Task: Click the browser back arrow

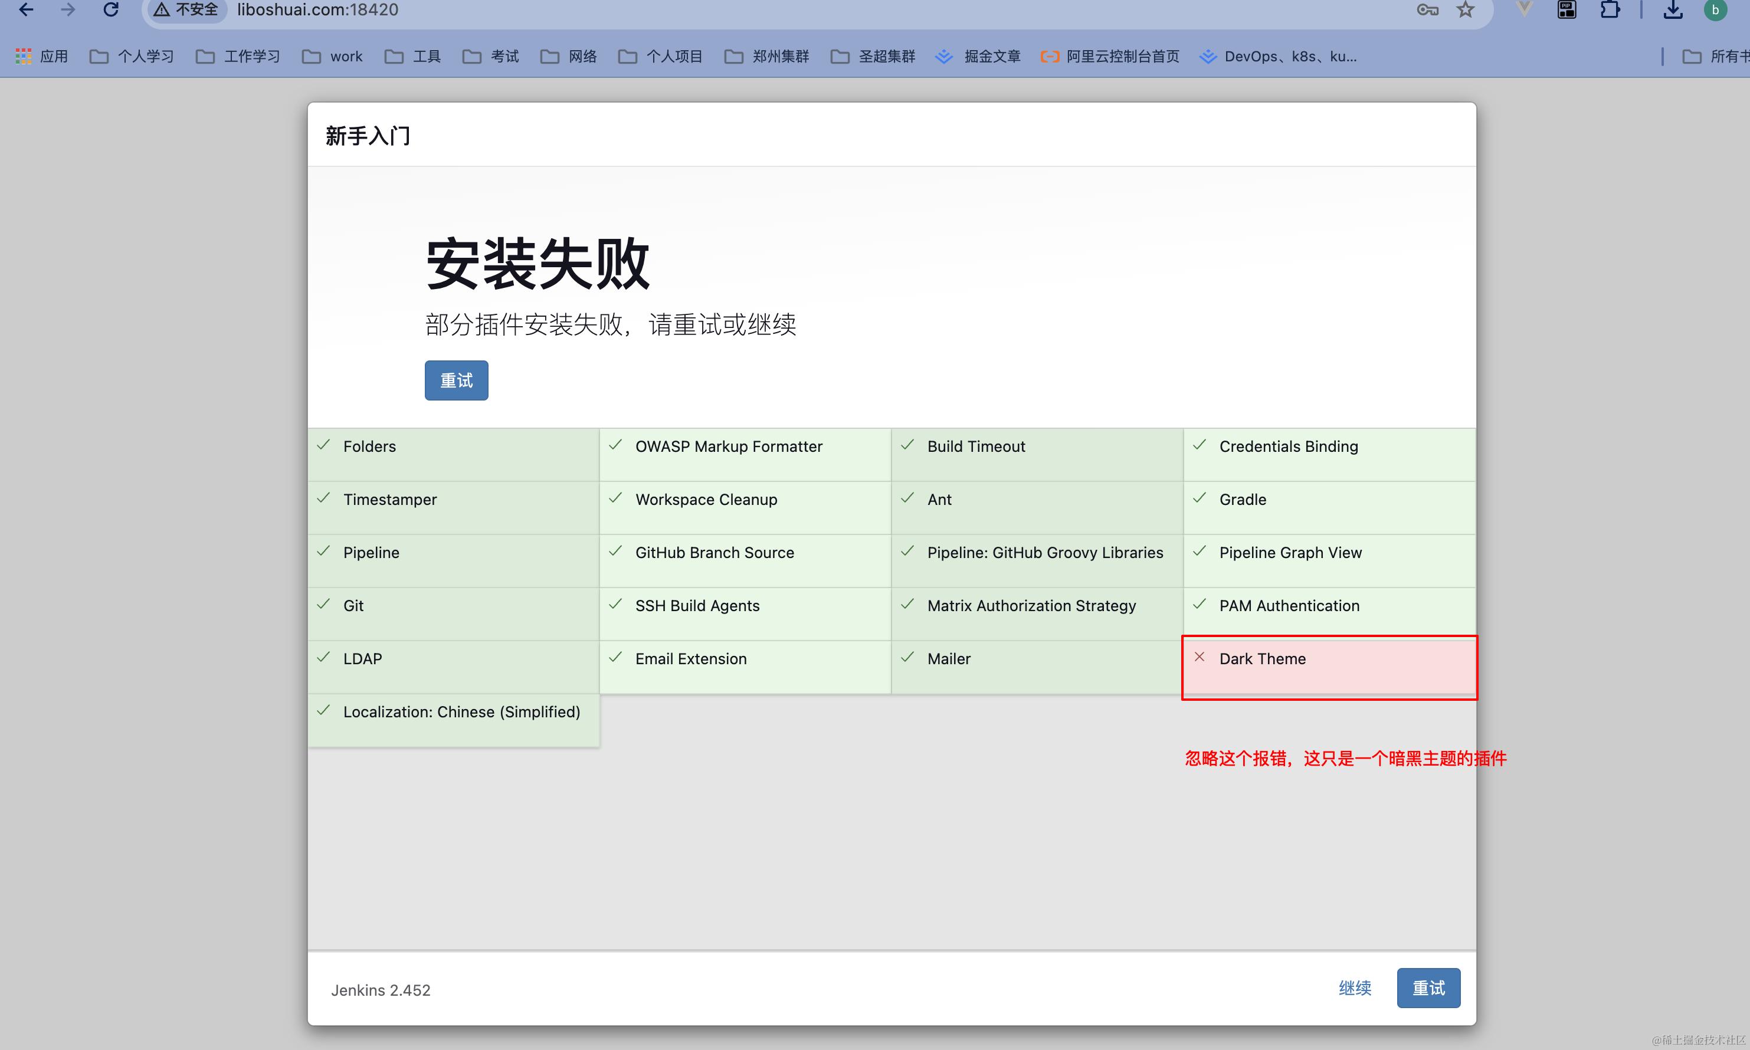Action: click(26, 10)
